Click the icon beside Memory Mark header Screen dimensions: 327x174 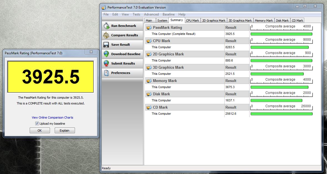point(149,81)
